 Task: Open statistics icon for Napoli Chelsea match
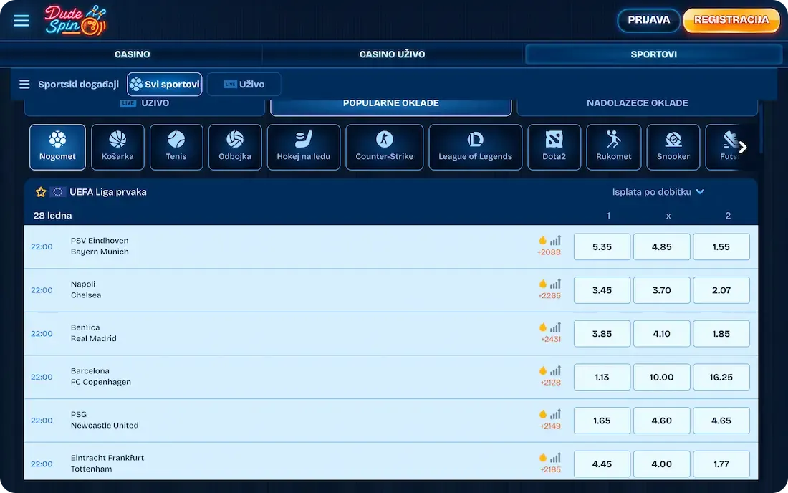coord(555,284)
